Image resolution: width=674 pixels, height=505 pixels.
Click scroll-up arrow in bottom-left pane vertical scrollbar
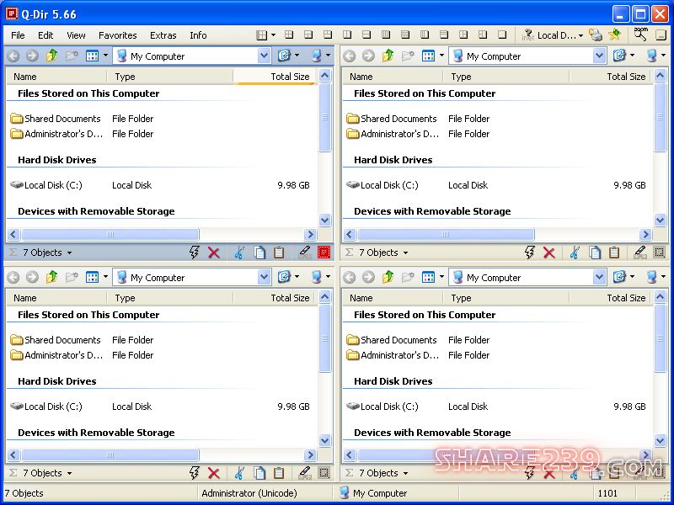[x=325, y=297]
